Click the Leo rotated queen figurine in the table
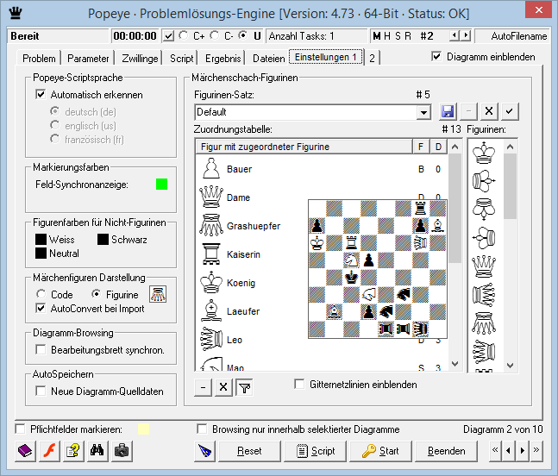The image size is (558, 476). (x=211, y=339)
